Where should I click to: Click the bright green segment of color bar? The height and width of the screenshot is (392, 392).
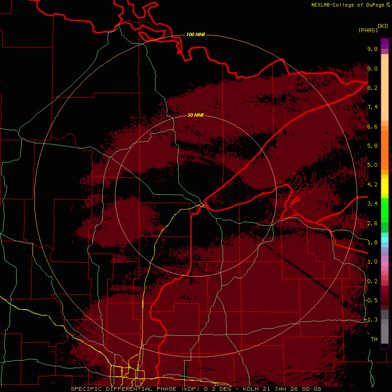(x=385, y=210)
